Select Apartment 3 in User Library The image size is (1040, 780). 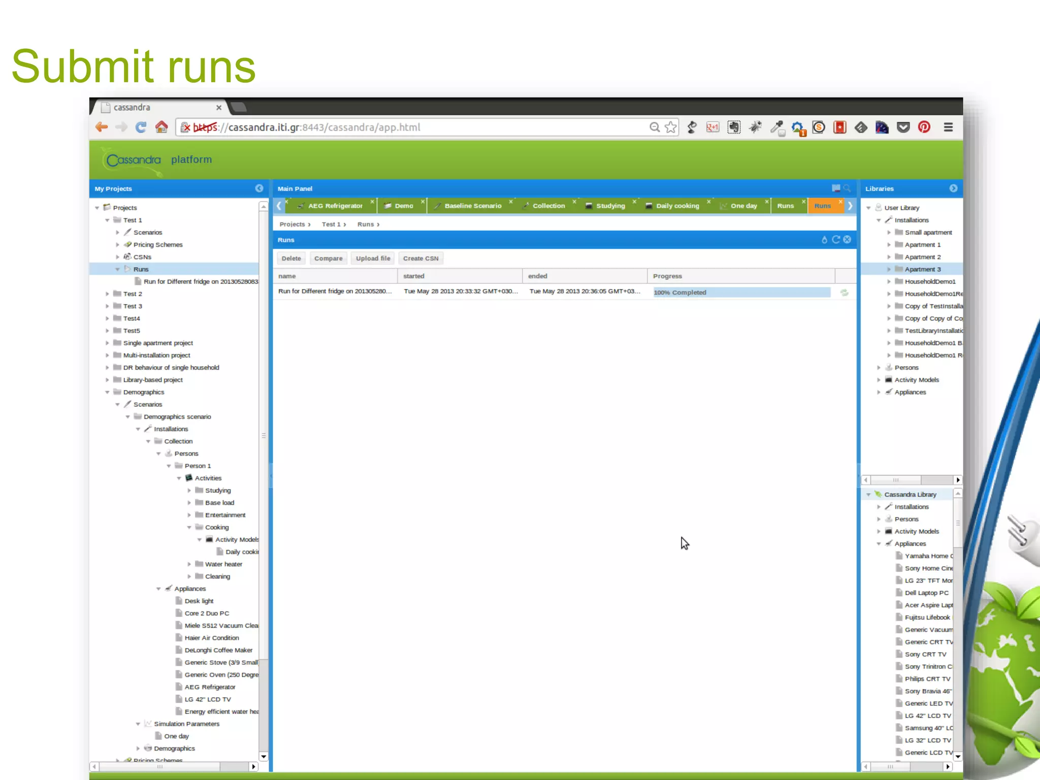click(922, 270)
